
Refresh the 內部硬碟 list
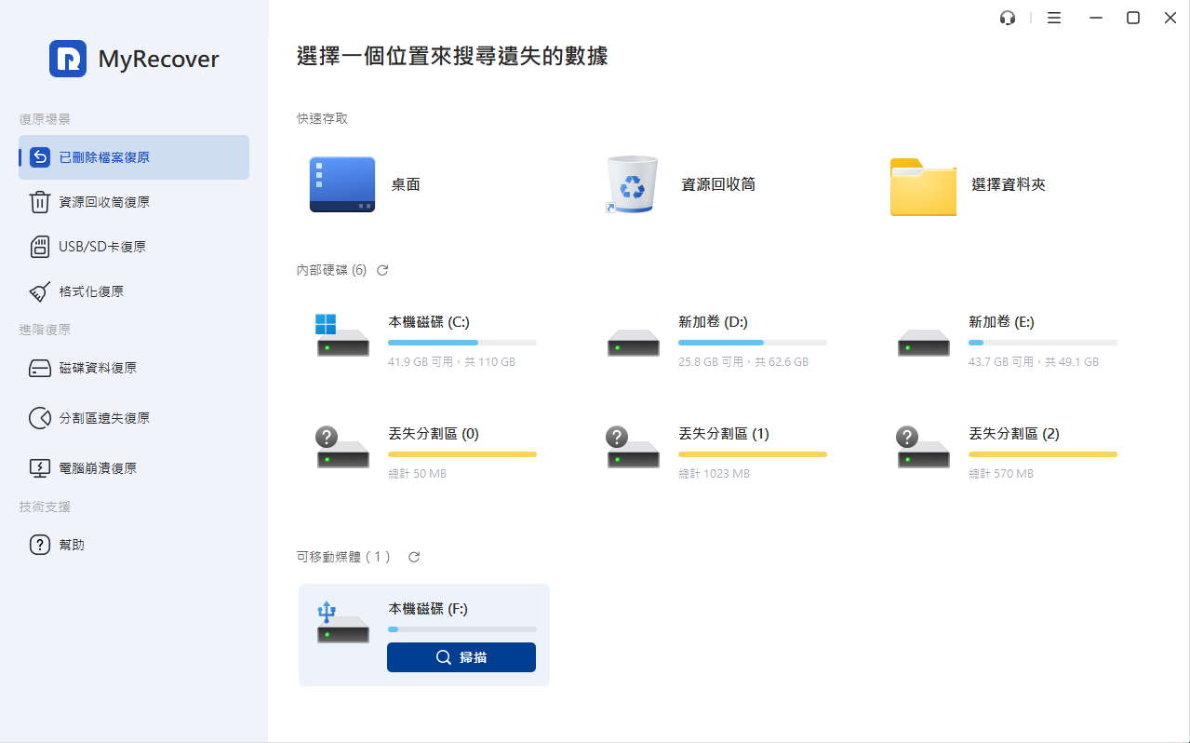tap(382, 270)
